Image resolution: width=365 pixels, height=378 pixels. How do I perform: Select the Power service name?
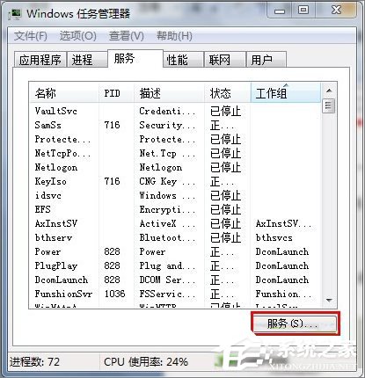tap(47, 251)
